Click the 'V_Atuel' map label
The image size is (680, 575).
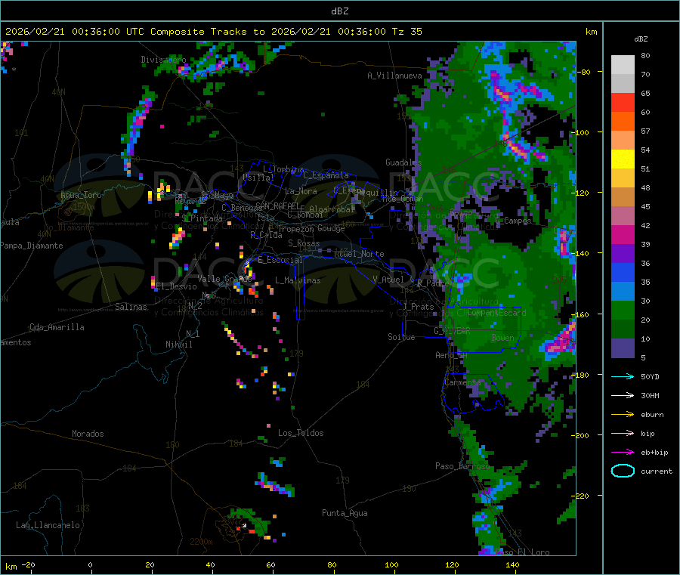pos(388,280)
